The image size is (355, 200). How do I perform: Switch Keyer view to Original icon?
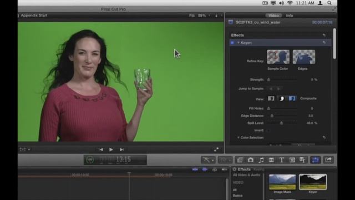click(271, 98)
